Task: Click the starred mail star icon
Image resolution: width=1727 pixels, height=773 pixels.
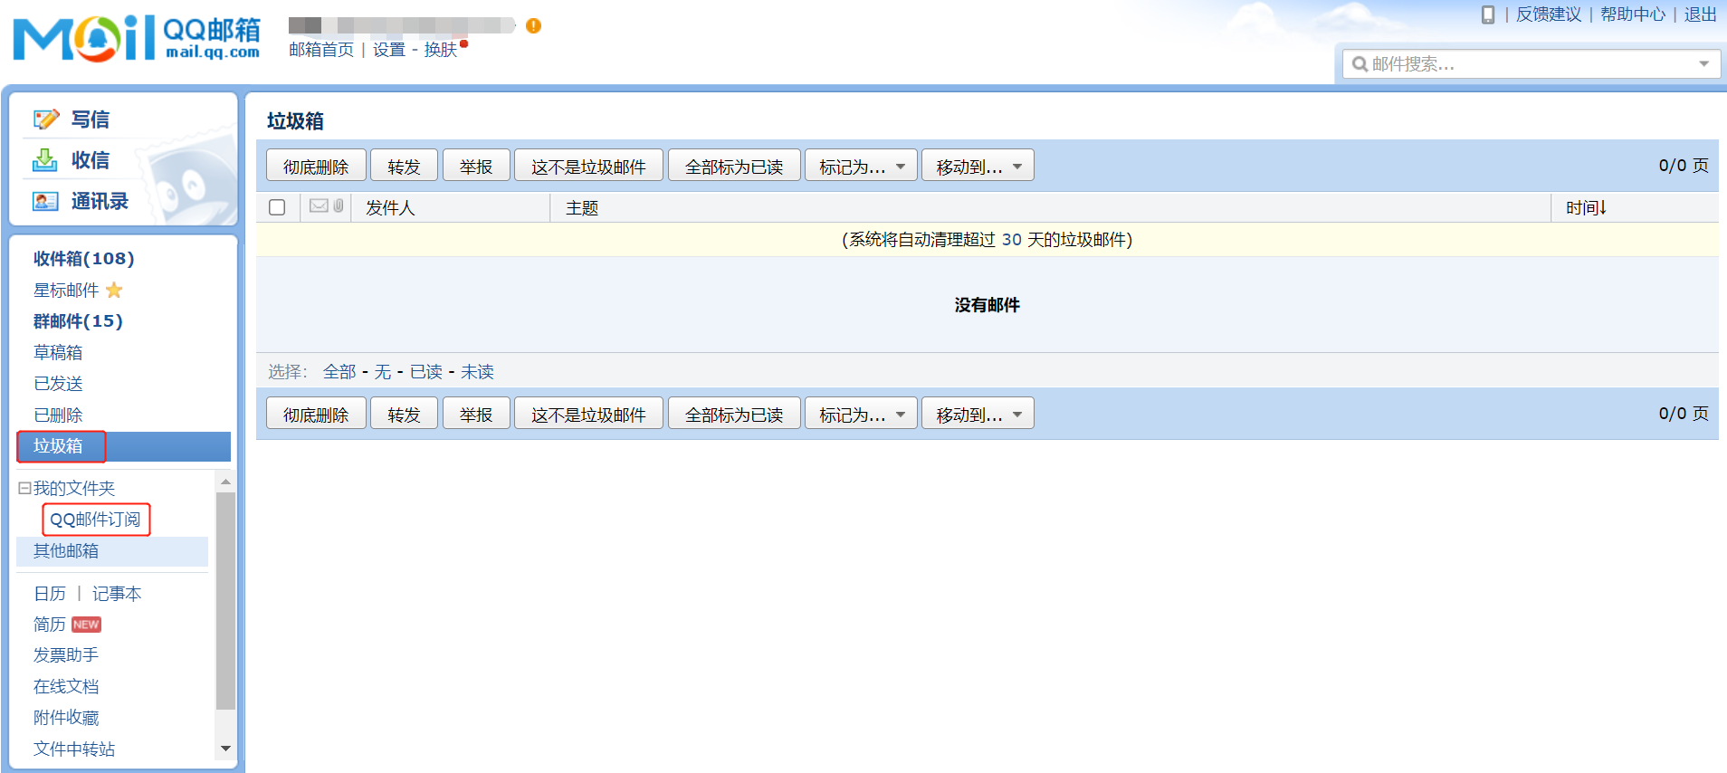Action: click(114, 291)
